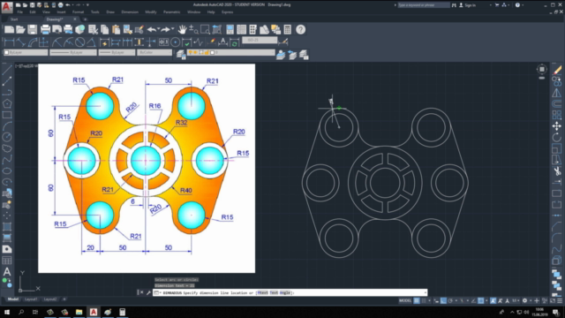
Task: Select the Line tool in Draw toolbar
Action: (7, 70)
